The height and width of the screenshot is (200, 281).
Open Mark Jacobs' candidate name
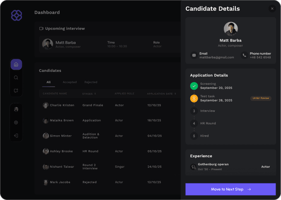click(x=60, y=182)
